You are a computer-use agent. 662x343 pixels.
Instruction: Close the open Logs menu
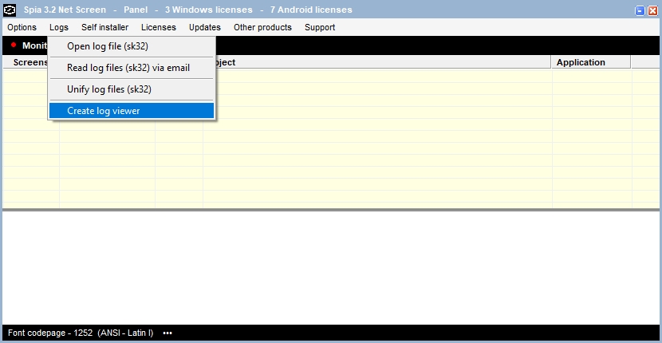59,27
